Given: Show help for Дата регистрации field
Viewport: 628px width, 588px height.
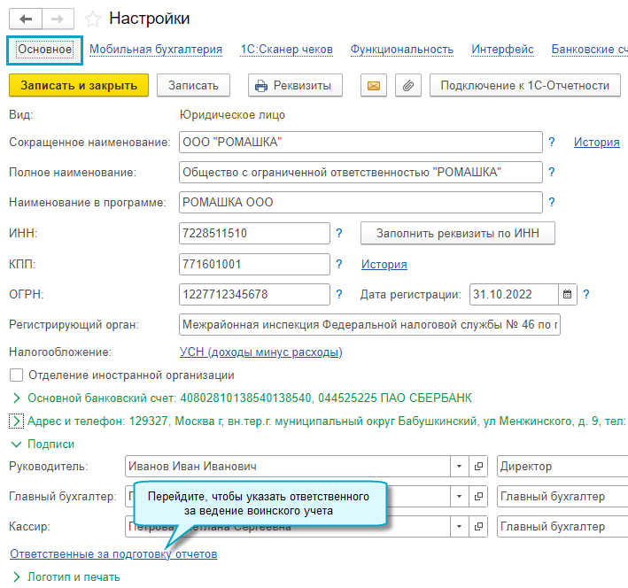Looking at the screenshot, I should tap(586, 294).
